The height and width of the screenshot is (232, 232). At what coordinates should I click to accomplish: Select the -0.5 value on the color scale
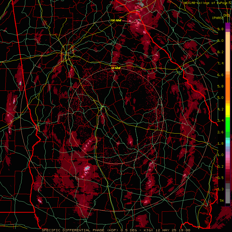219,178
